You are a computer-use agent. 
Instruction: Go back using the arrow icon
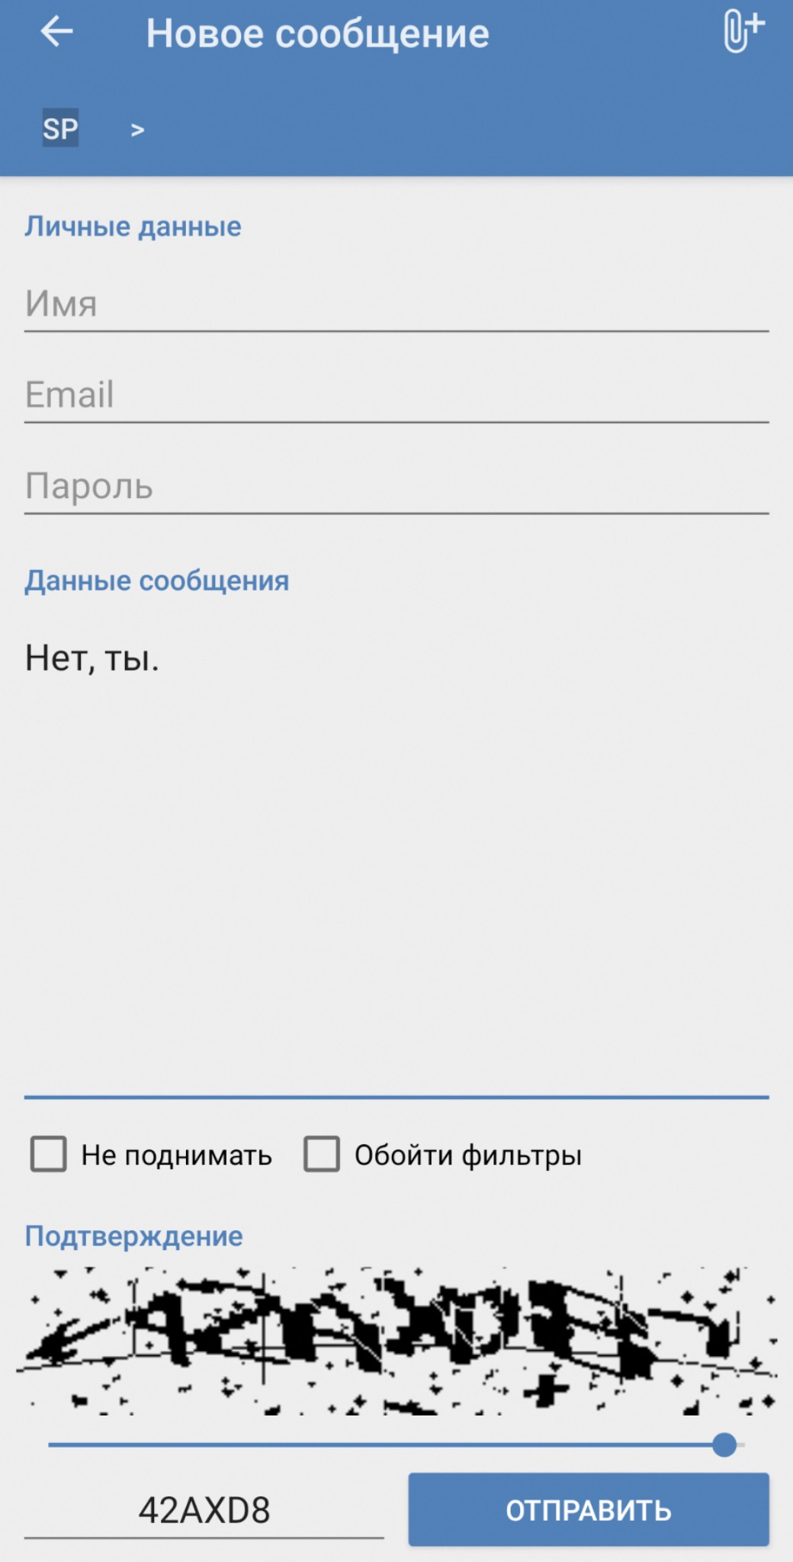pyautogui.click(x=57, y=32)
